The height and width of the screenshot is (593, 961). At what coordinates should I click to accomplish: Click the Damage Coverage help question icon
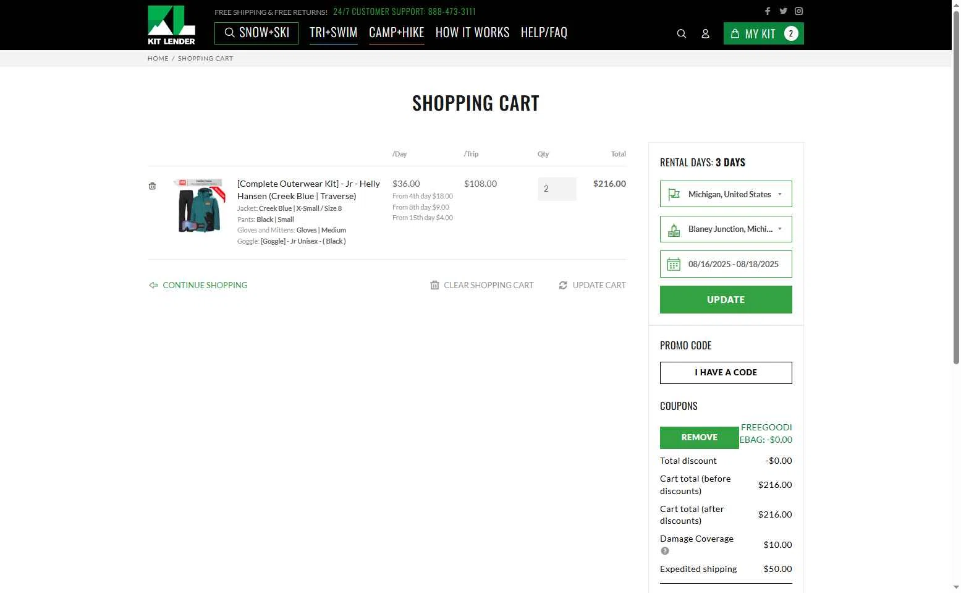[665, 551]
